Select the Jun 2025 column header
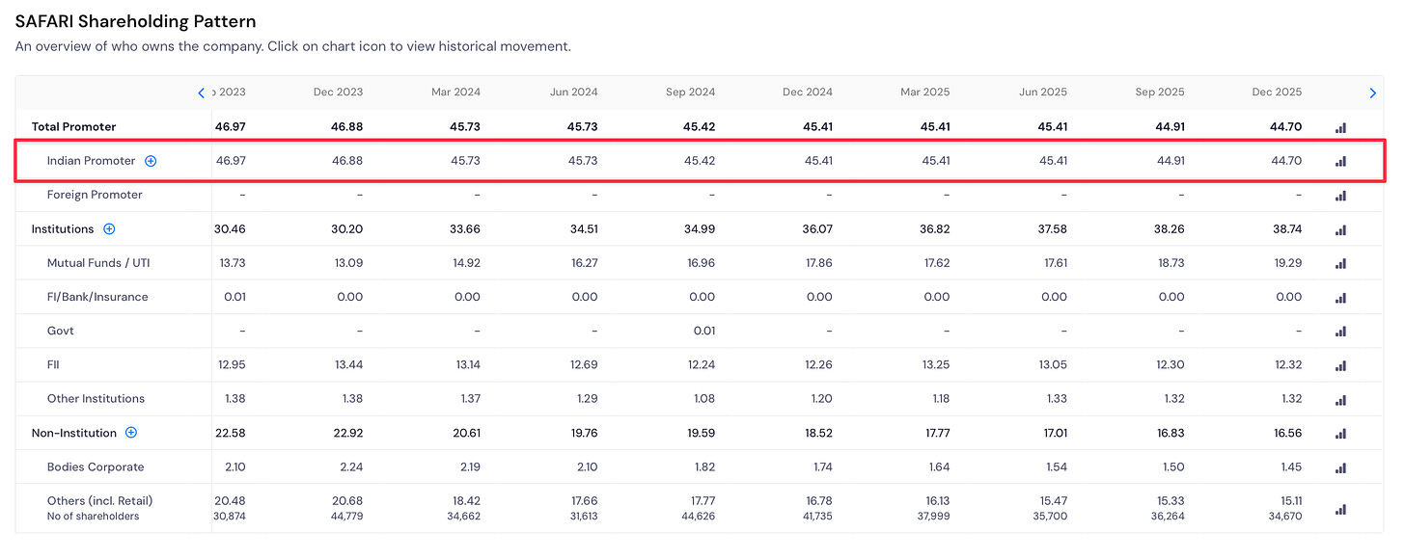Screen dimensions: 1405x559 [x=1043, y=93]
